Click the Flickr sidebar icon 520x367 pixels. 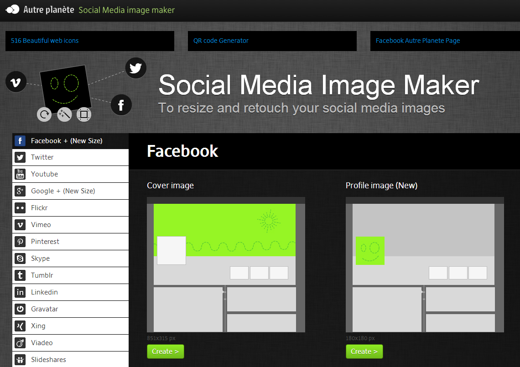click(20, 208)
